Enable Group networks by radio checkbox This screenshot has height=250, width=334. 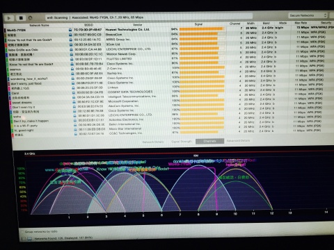tap(22, 232)
